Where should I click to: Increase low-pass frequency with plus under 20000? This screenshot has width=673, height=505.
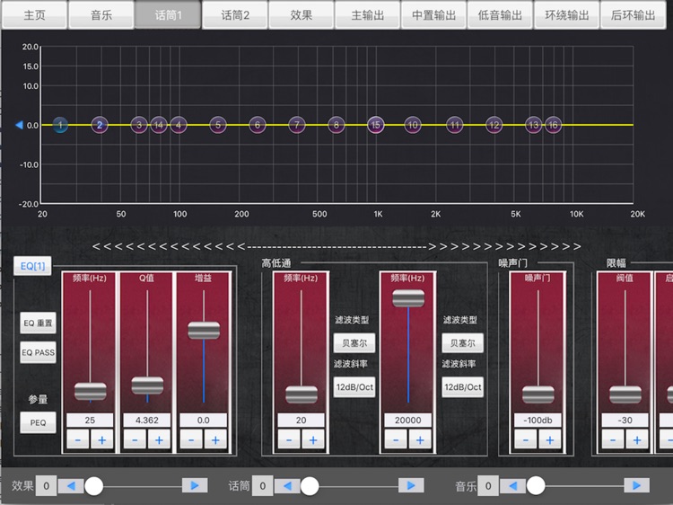[x=420, y=439]
